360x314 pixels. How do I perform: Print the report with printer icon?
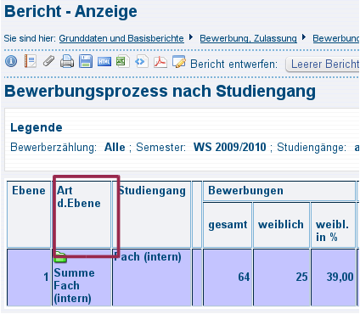point(67,61)
